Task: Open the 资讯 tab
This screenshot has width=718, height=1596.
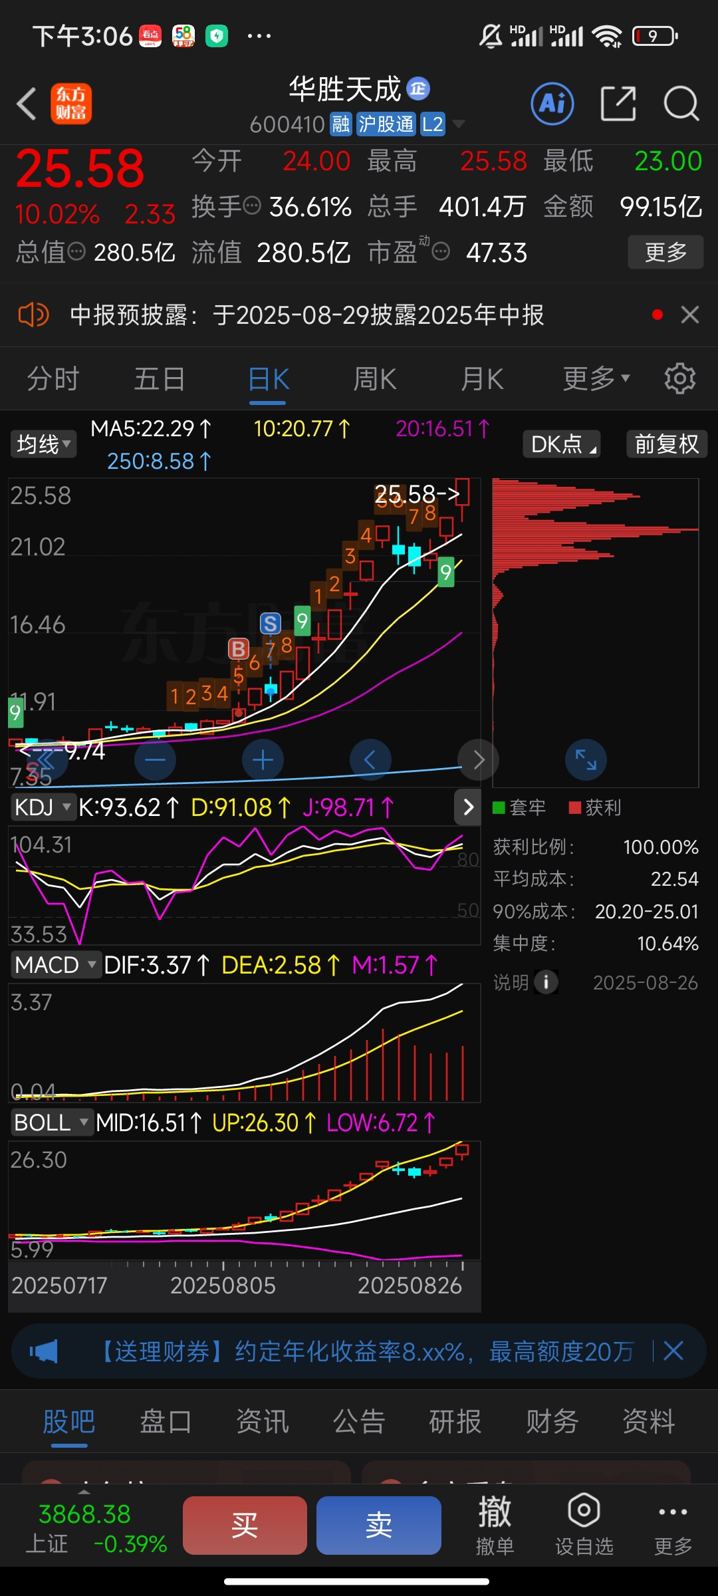Action: pyautogui.click(x=263, y=1422)
